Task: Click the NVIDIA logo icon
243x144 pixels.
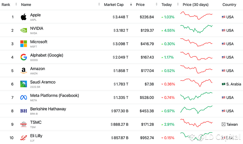Action: (x=23, y=30)
